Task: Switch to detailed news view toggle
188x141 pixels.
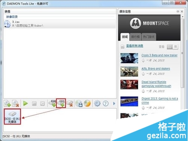Action: coord(170,47)
